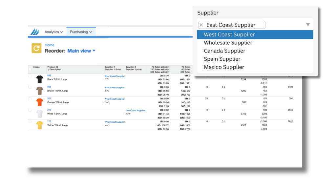
Task: Select West Coast Supplier from the supplier list
Action: 229,34
